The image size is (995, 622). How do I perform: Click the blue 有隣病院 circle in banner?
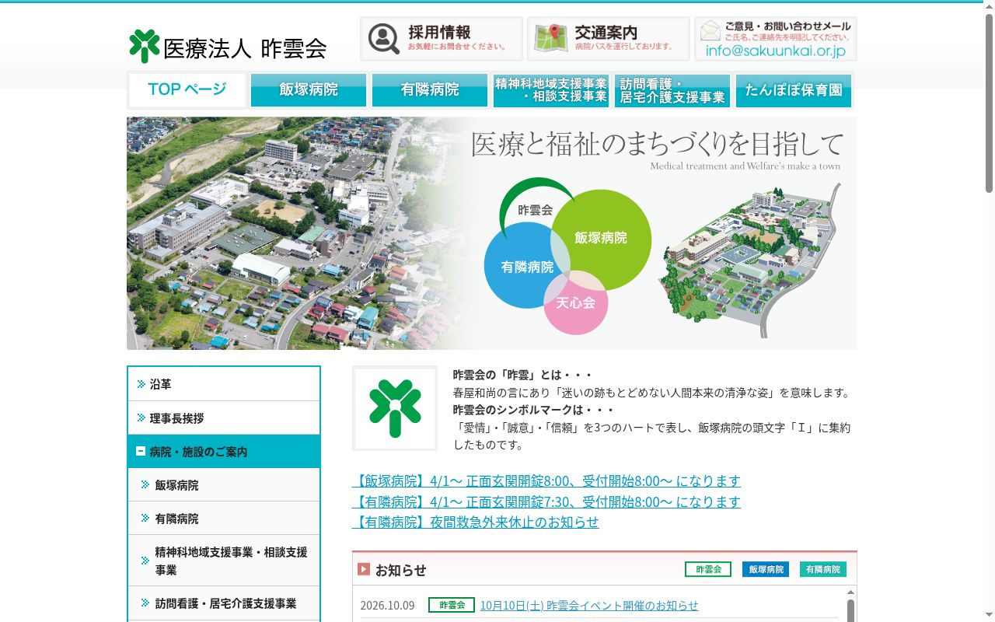[x=527, y=266]
